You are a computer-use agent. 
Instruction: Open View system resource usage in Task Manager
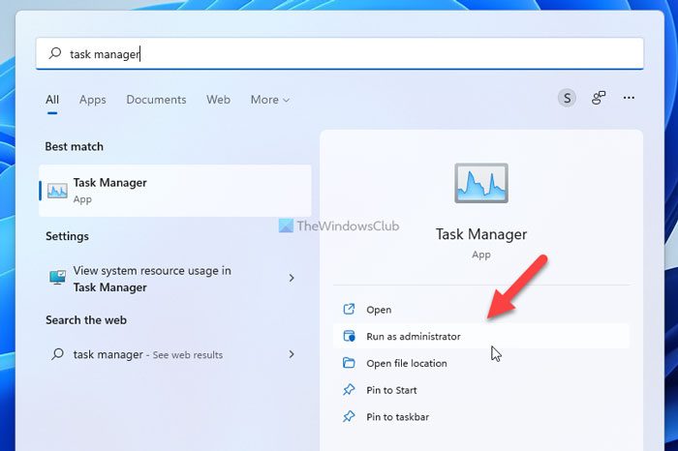coord(175,279)
